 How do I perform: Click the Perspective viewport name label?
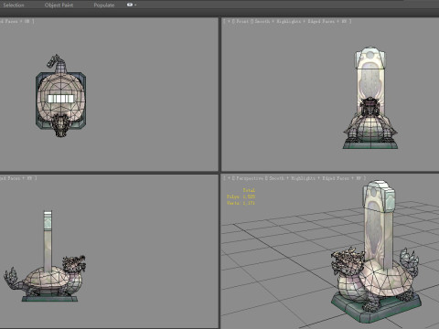click(x=250, y=178)
